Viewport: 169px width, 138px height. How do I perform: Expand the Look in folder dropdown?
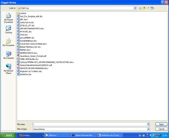[135, 8]
